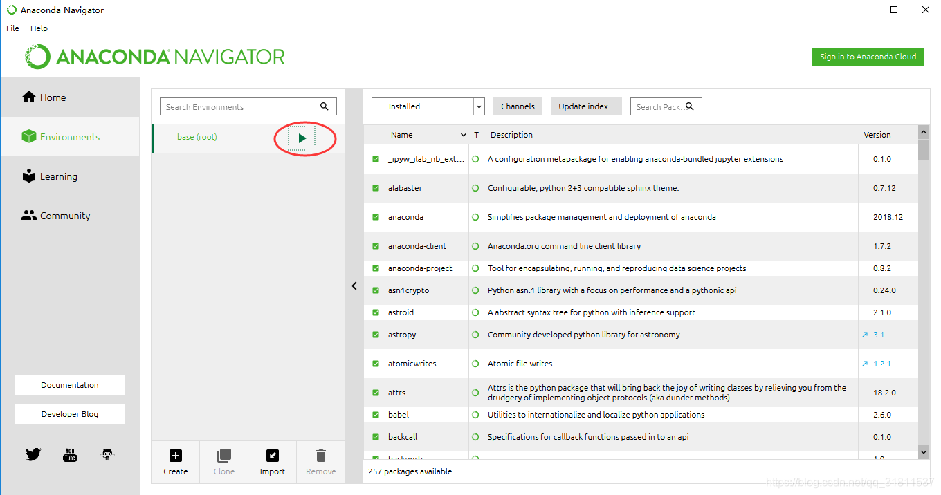Viewport: 941px width, 495px height.
Task: Click the type status circle for alabaster
Action: [475, 188]
